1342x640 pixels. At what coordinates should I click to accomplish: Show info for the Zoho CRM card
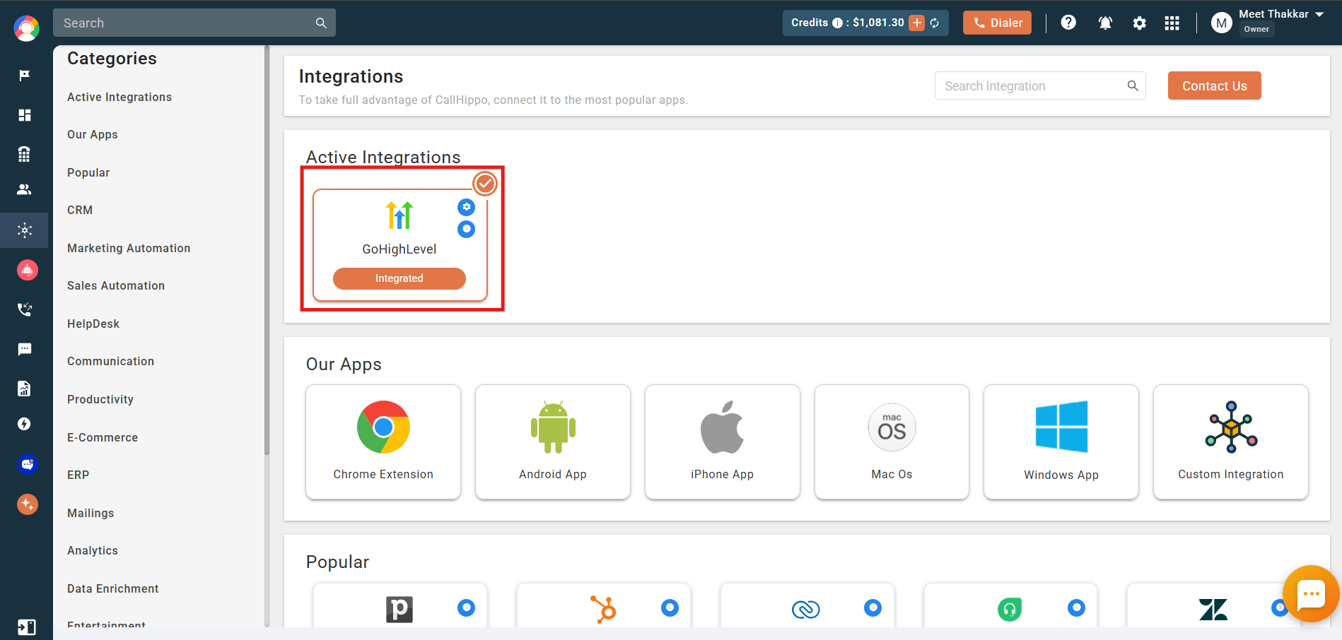click(873, 608)
